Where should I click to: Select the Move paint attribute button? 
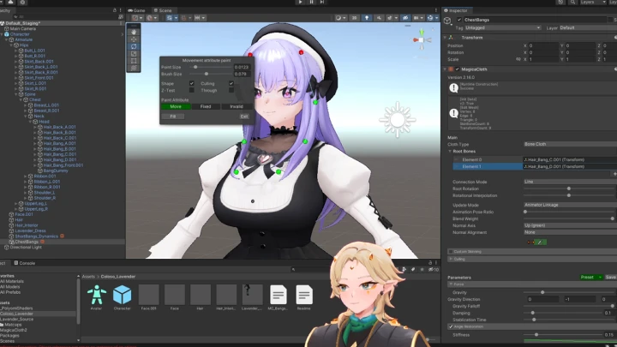(176, 106)
